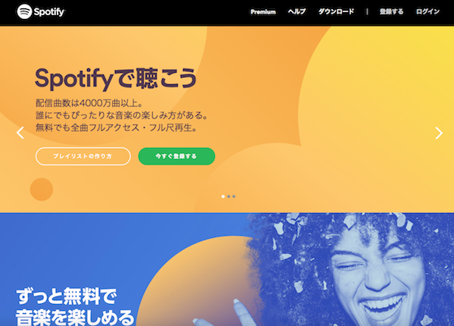Open the ダウンロード navigation link

tap(336, 11)
